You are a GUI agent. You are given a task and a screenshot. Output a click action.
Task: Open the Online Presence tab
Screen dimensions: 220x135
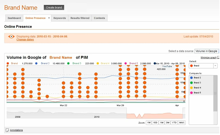tap(35, 18)
